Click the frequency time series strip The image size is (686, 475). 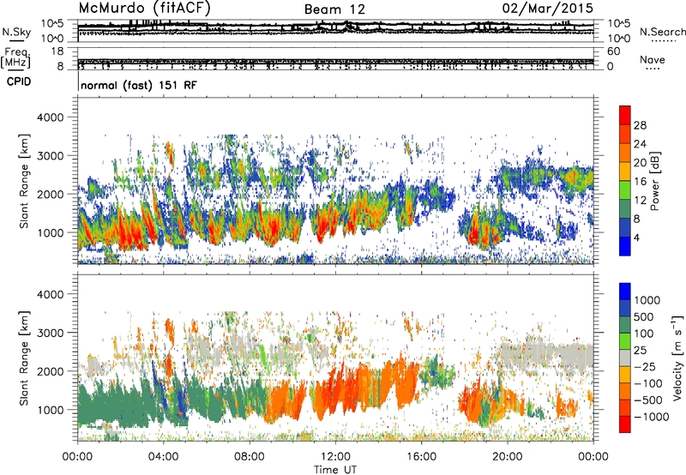coord(335,59)
